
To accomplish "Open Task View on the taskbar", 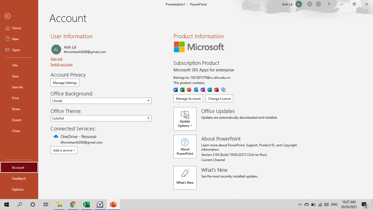I will coord(46,205).
